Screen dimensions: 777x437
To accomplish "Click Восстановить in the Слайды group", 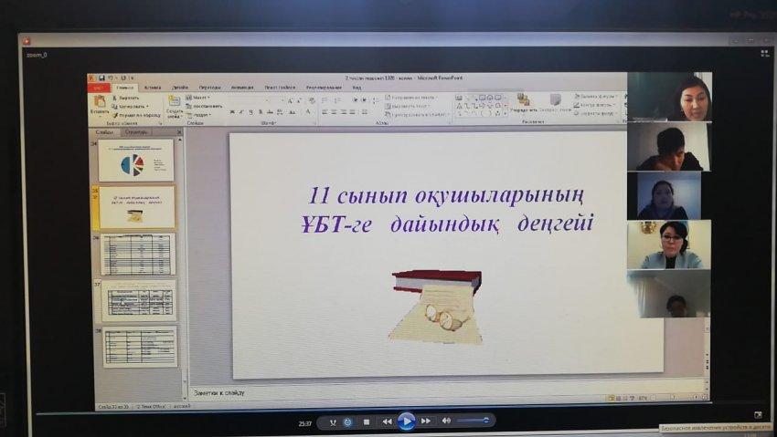I will pos(204,106).
